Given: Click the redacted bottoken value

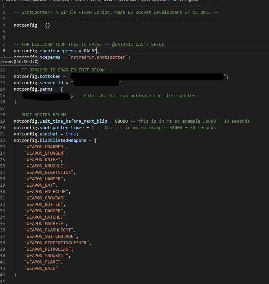Looking at the screenshot, I should click(x=147, y=76).
